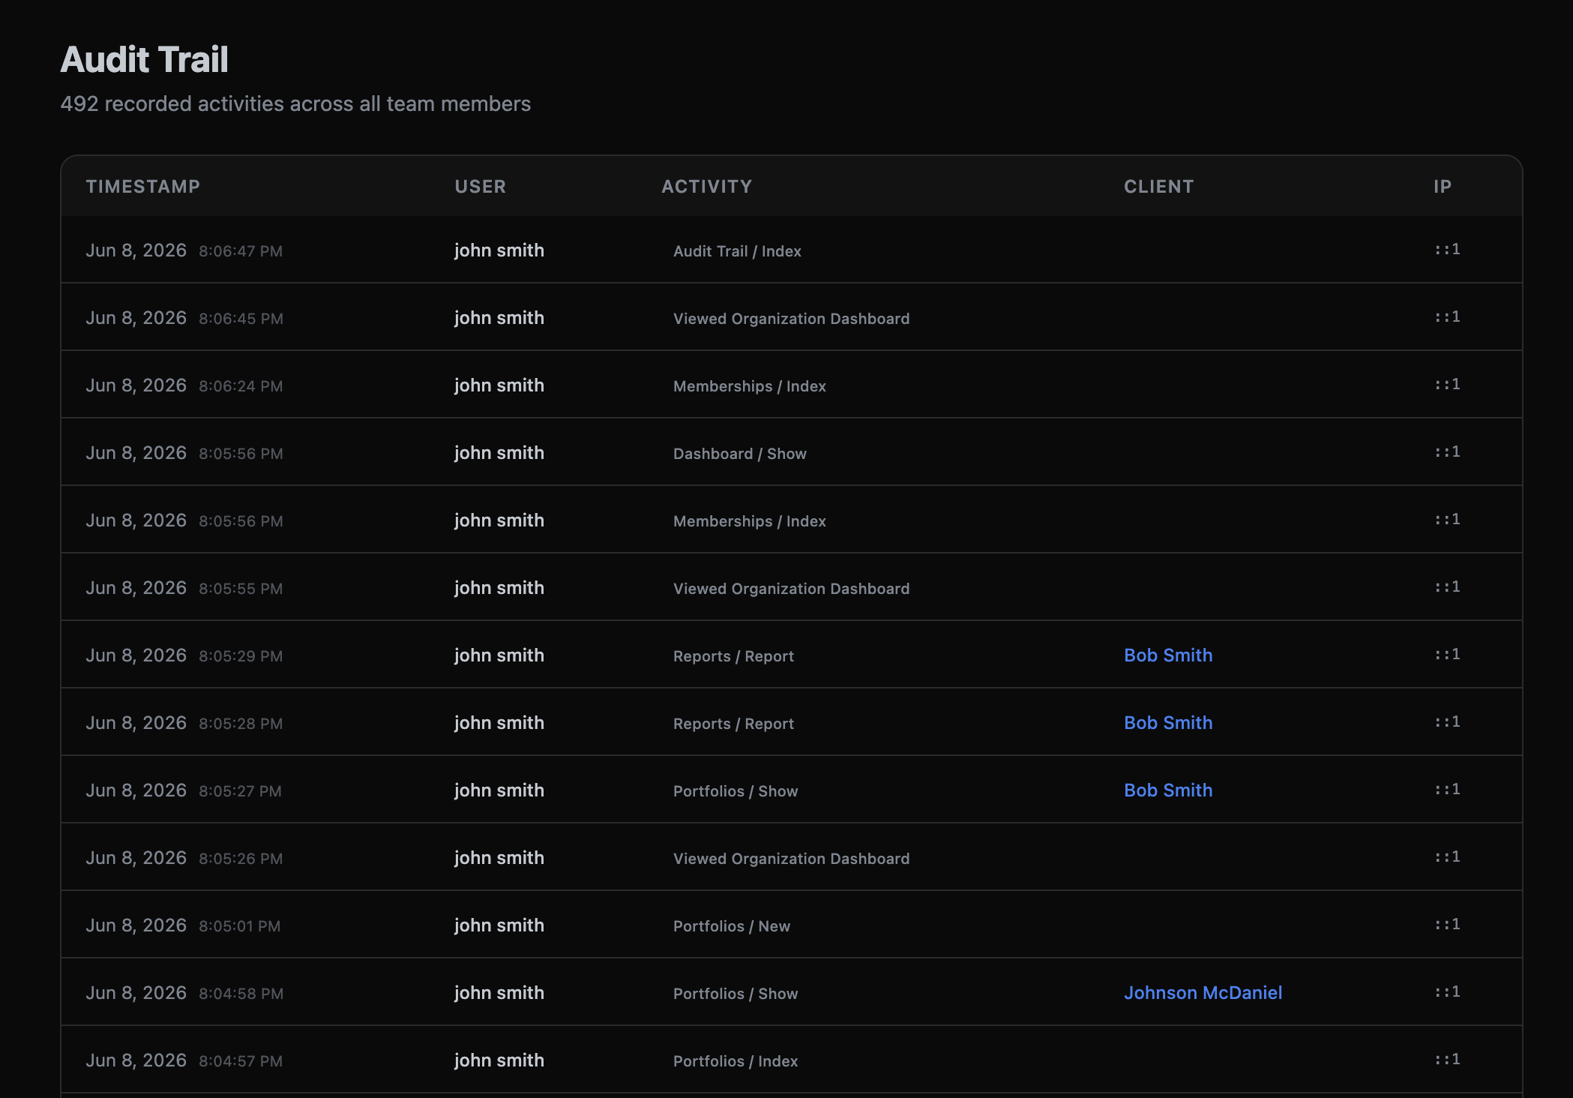The width and height of the screenshot is (1573, 1098).
Task: Select the Portfolios / Index activity
Action: click(x=736, y=1061)
